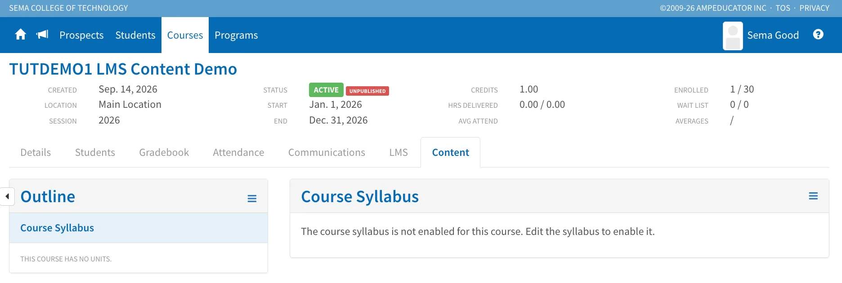Click the TUTDEMO1 LMS Content Demo title
The height and width of the screenshot is (283, 842).
[123, 69]
